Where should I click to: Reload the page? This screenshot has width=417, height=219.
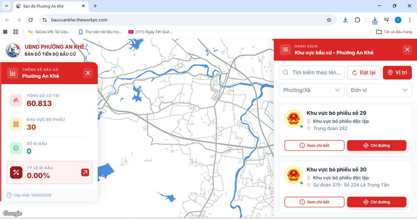point(30,20)
